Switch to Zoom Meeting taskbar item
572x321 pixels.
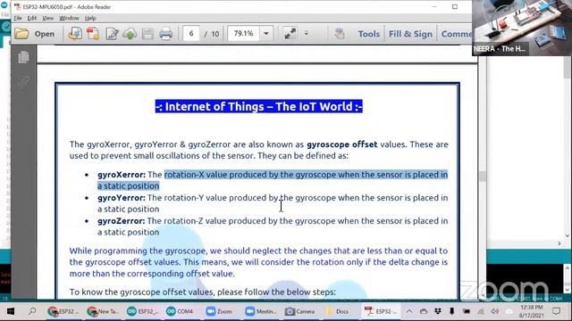click(x=260, y=311)
